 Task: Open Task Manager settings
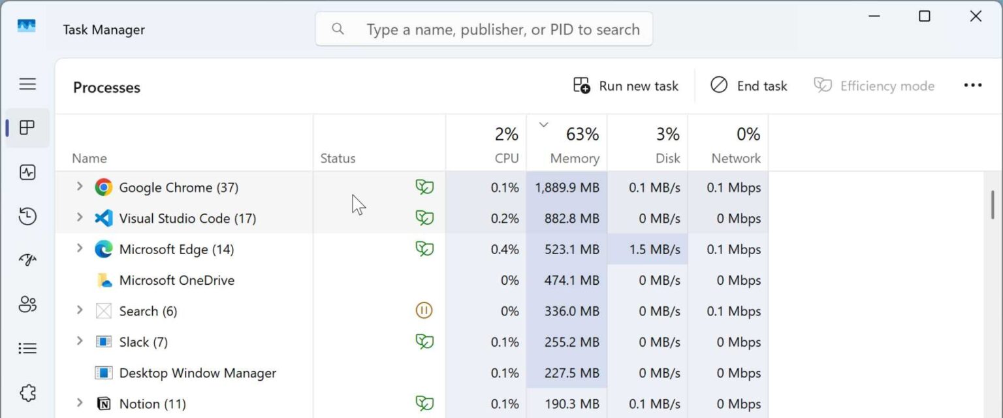27,392
